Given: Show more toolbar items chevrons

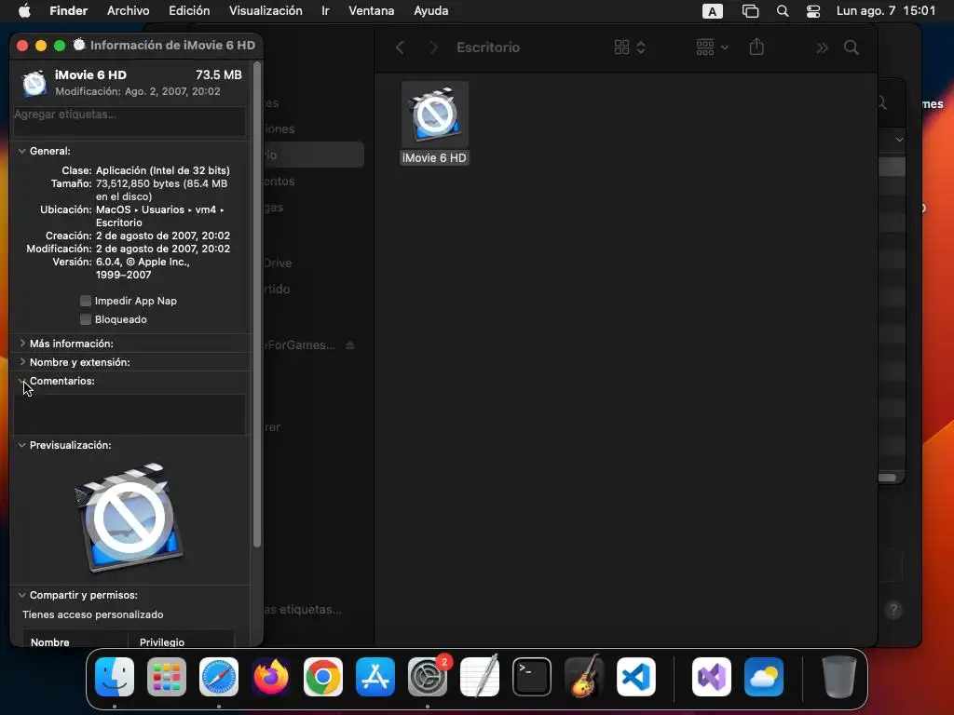Looking at the screenshot, I should tap(822, 47).
